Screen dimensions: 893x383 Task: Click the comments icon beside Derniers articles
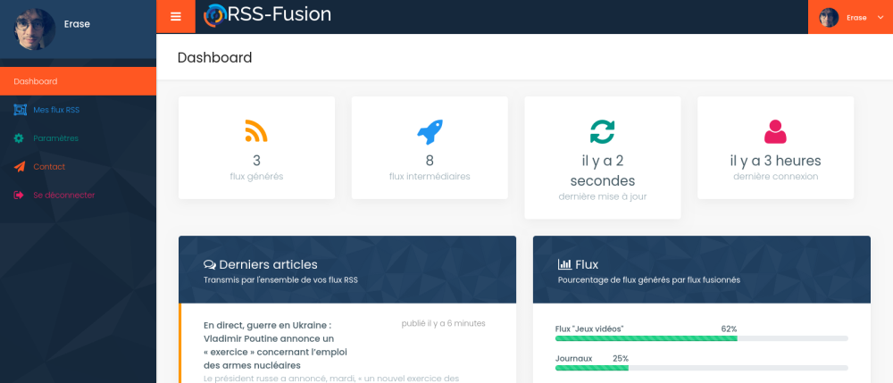pyautogui.click(x=210, y=264)
